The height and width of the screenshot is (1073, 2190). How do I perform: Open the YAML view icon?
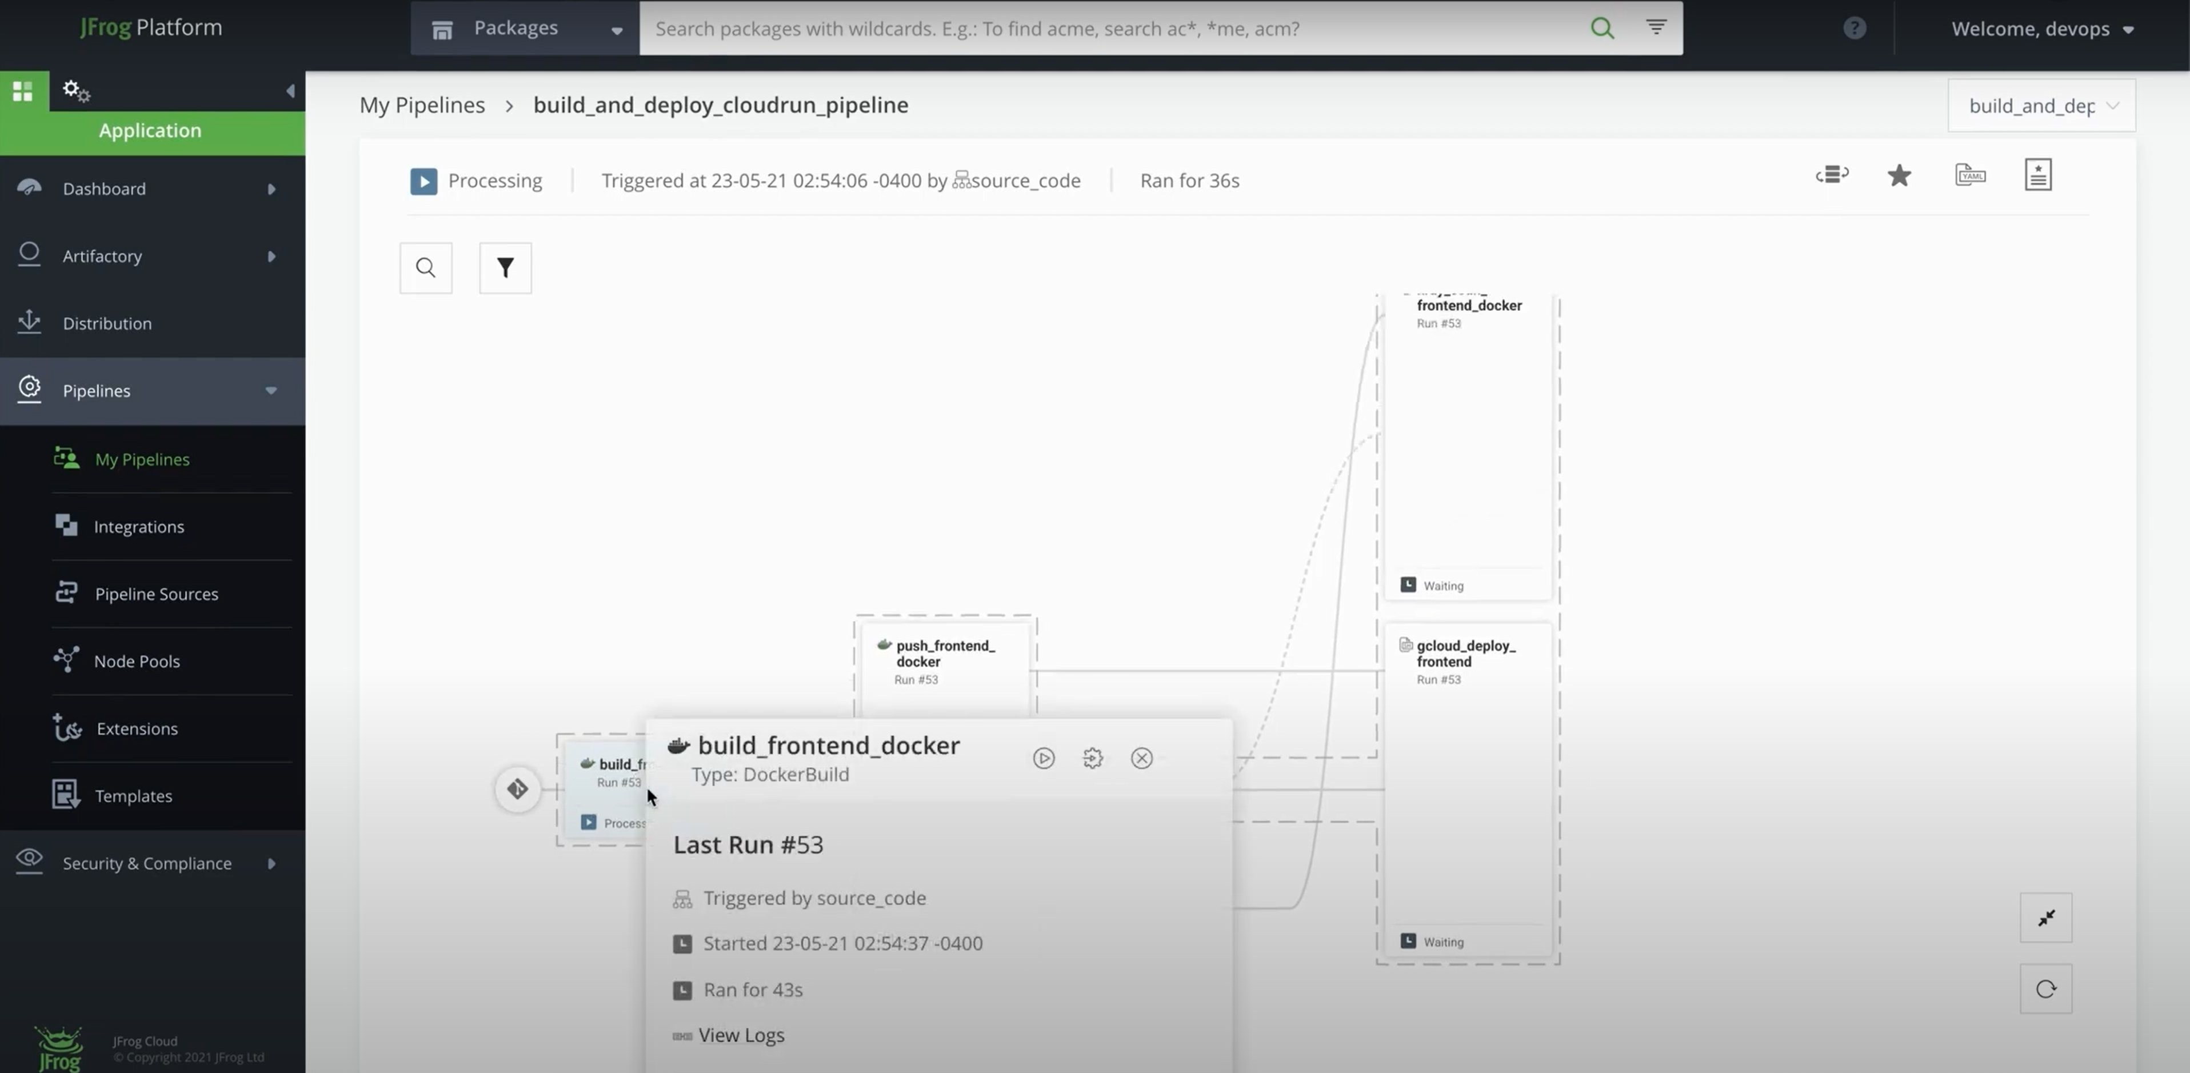1970,175
